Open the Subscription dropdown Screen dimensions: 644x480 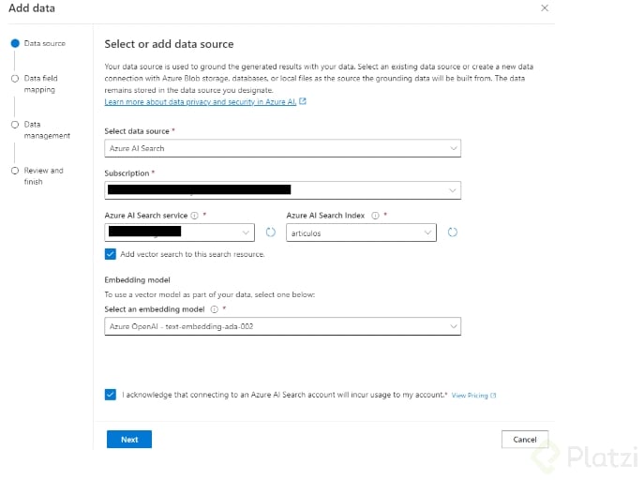pos(282,190)
